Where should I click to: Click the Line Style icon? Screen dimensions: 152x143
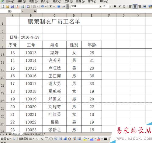tap(105, 139)
